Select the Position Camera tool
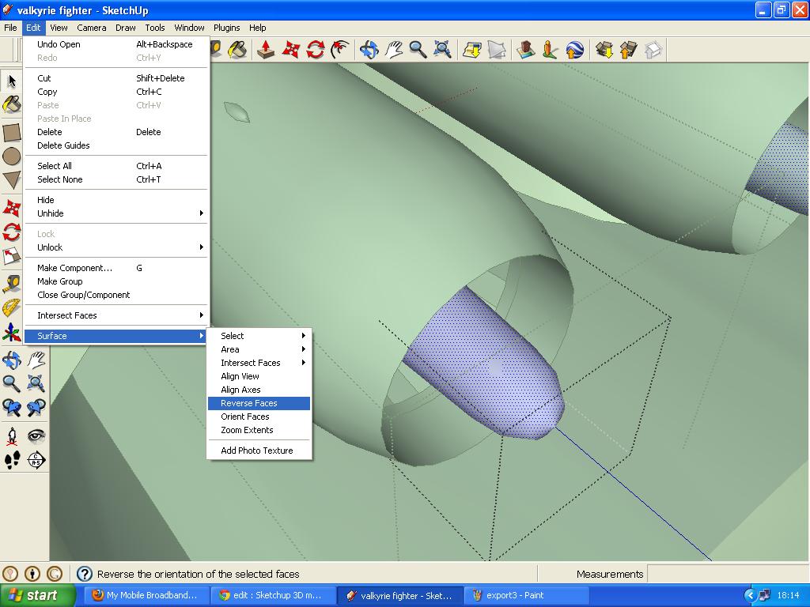Screen dimensions: 810x607 pyautogui.click(x=11, y=436)
